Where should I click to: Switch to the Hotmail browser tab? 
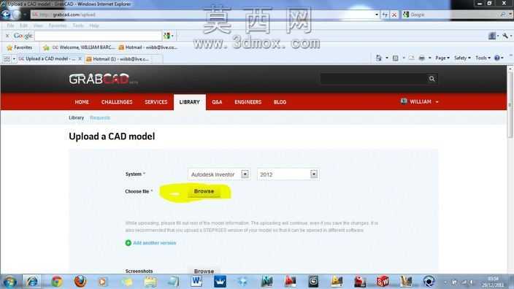pyautogui.click(x=121, y=59)
